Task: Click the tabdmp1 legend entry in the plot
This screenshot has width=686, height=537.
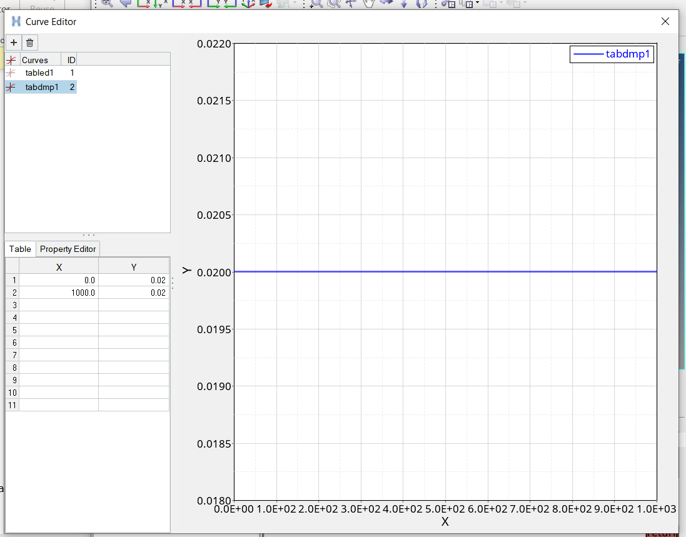Action: tap(612, 54)
